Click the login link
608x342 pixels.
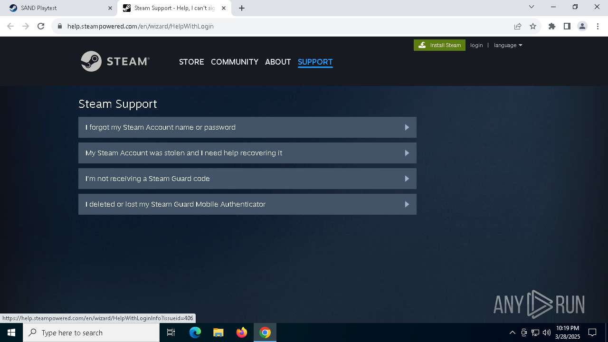coord(476,45)
